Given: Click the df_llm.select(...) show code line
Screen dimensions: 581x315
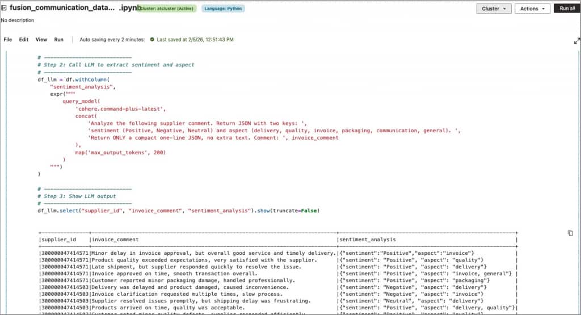Looking at the screenshot, I should pos(178,211).
